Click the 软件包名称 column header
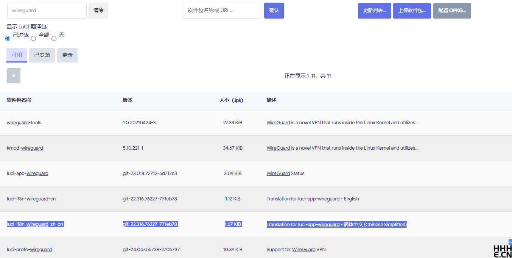This screenshot has height=258, width=512. click(19, 100)
